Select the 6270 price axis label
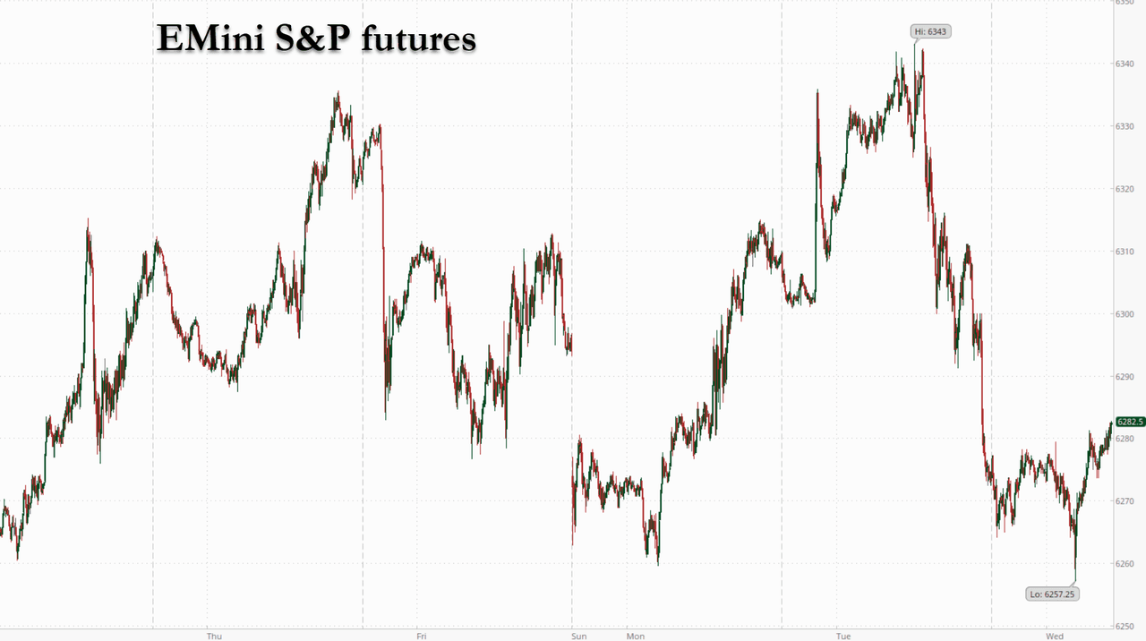 [x=1125, y=501]
